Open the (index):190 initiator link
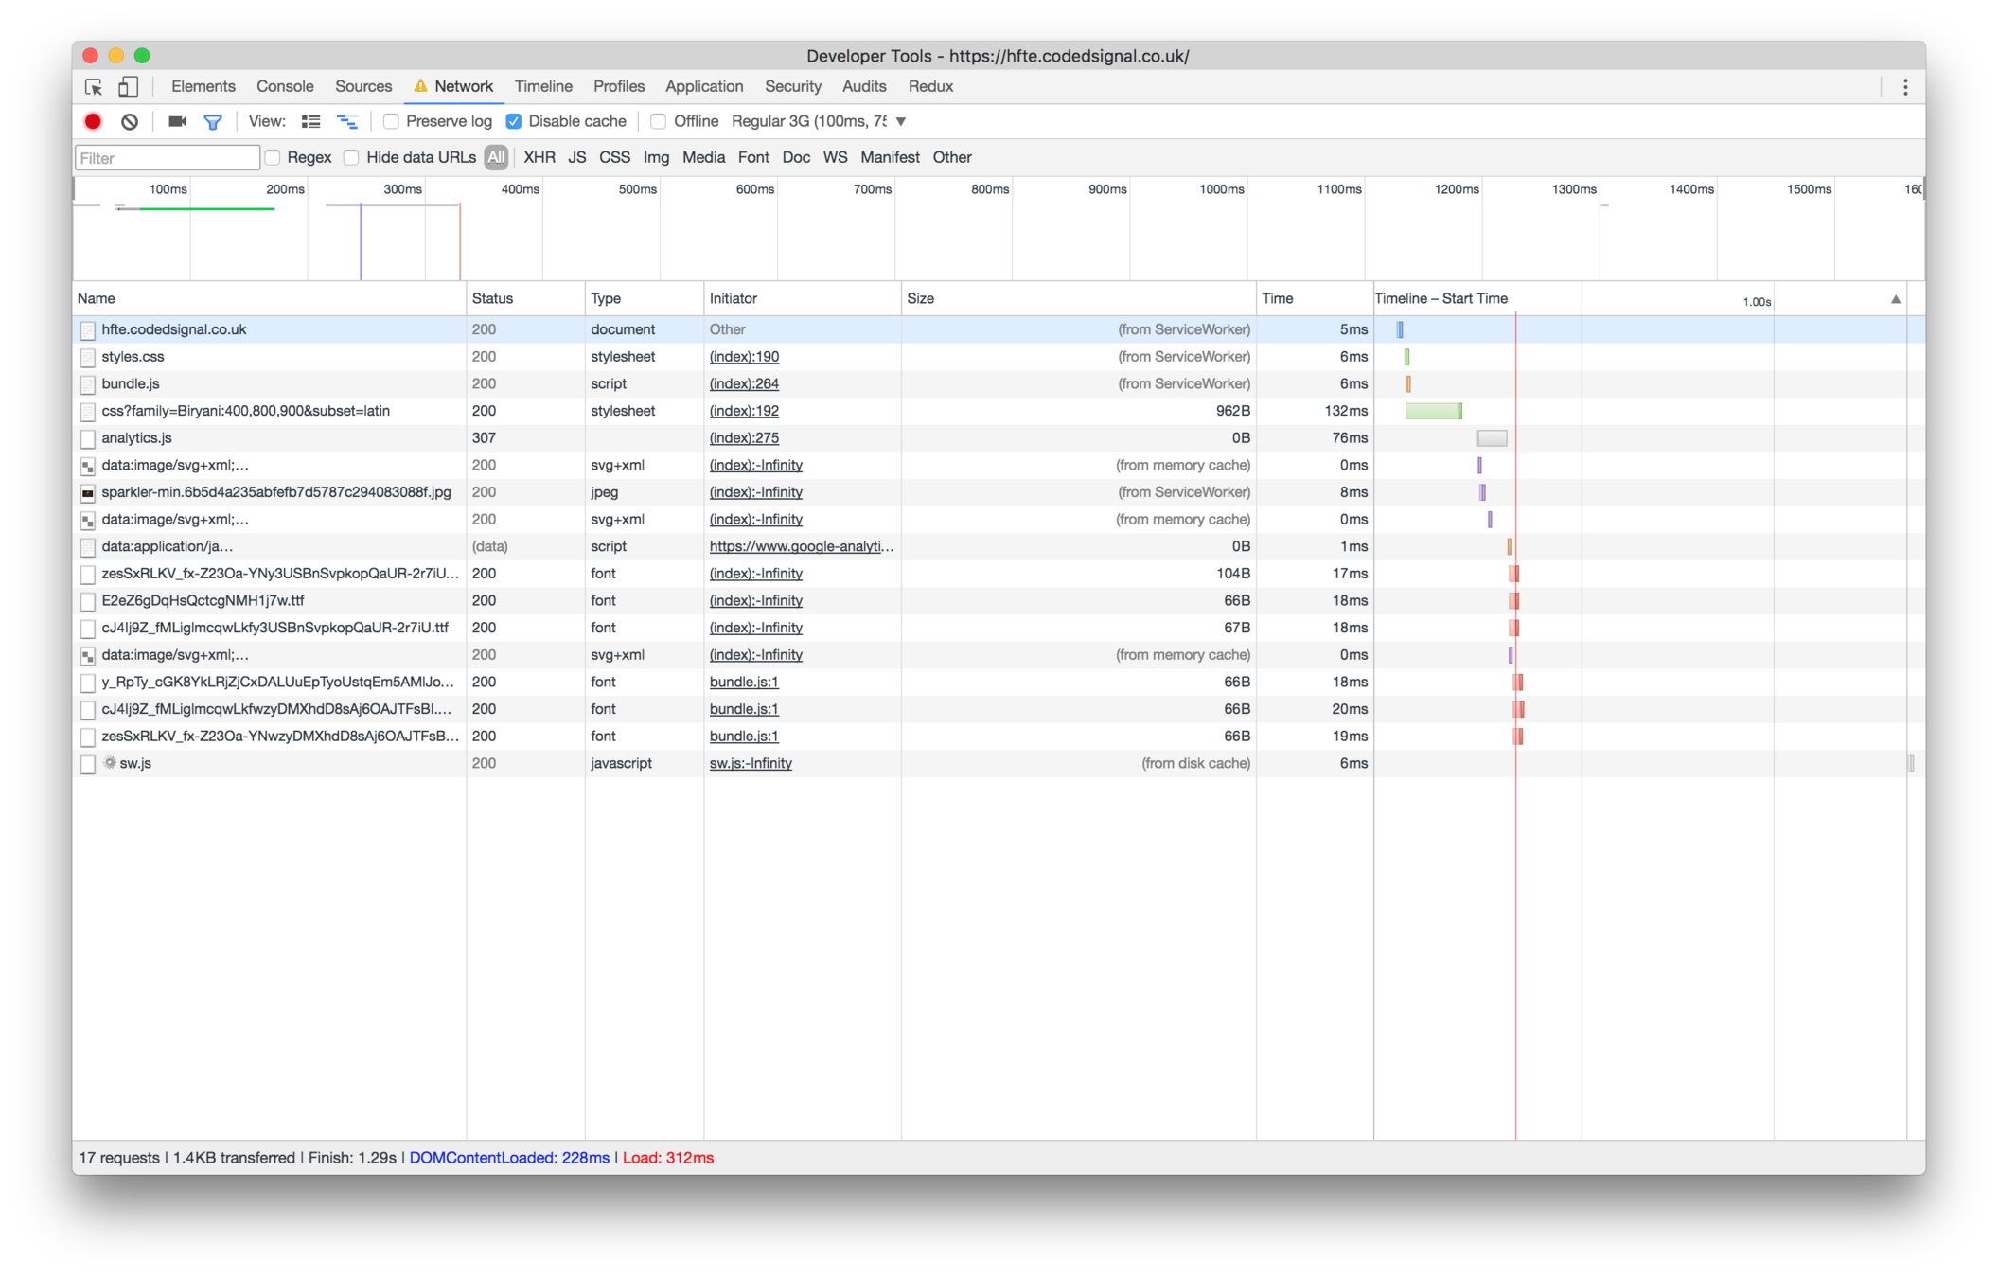The width and height of the screenshot is (1998, 1278). click(x=744, y=357)
